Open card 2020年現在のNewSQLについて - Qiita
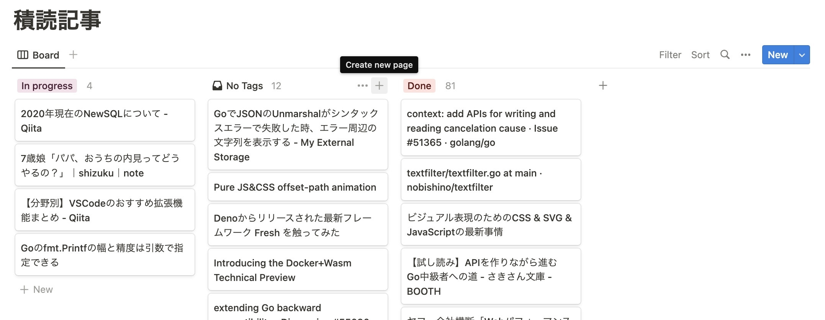Viewport: 825px width, 320px height. point(105,121)
